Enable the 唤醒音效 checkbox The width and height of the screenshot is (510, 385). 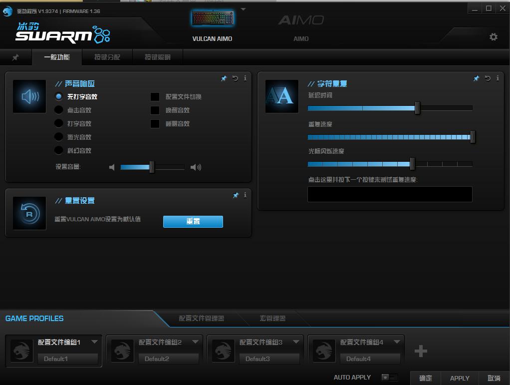click(155, 110)
